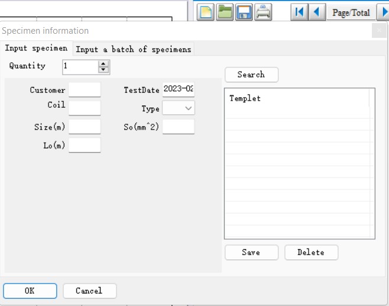Decrease Quantity with the down spinner arrow

pos(103,70)
